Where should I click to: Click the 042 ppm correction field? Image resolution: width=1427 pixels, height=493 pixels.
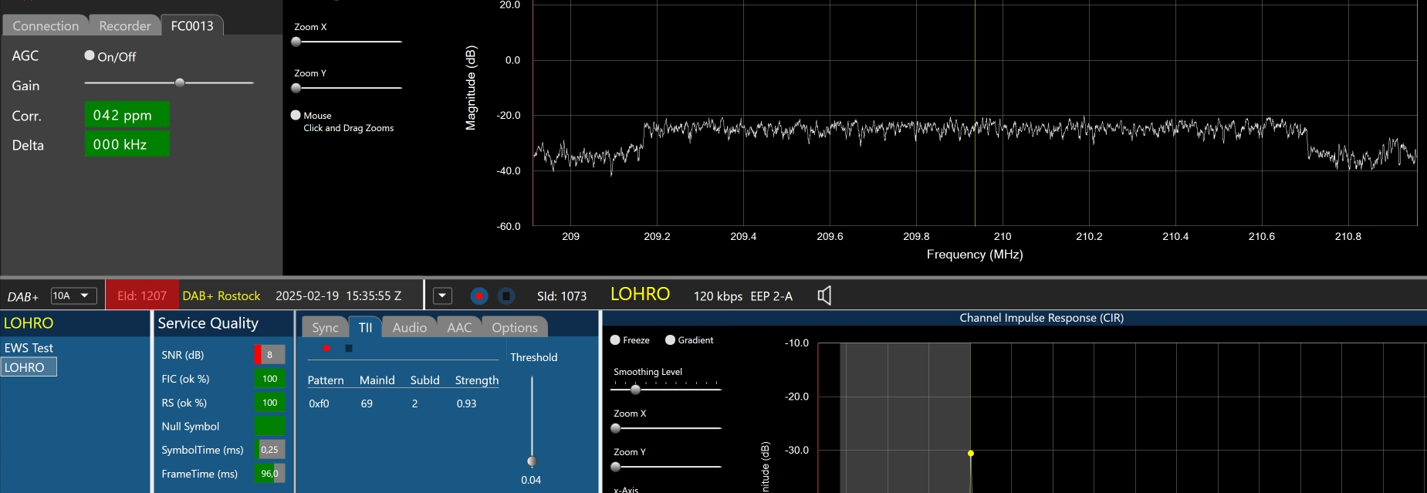[127, 115]
